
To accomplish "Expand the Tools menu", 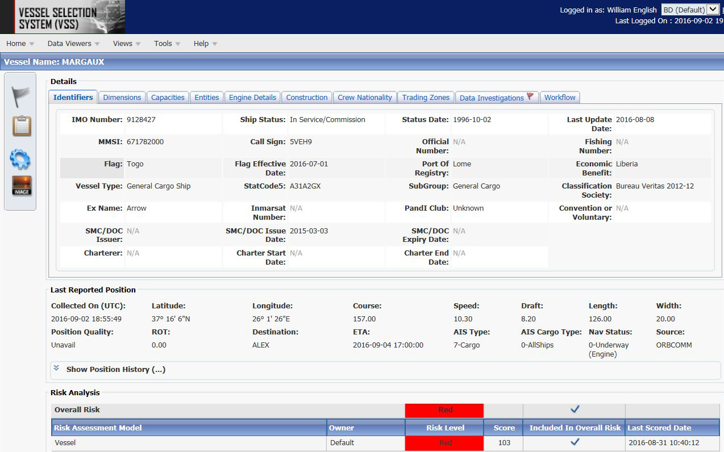I will [x=167, y=43].
